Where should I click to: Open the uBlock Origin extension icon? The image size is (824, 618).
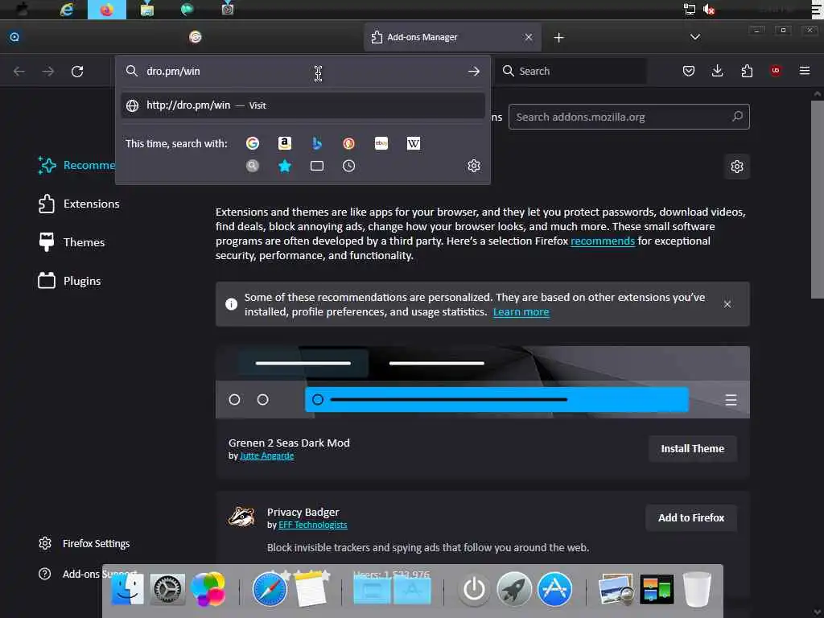pos(776,71)
